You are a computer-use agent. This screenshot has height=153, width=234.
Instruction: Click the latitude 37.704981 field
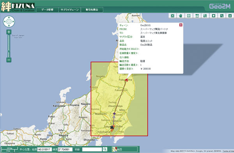[x=65, y=149]
